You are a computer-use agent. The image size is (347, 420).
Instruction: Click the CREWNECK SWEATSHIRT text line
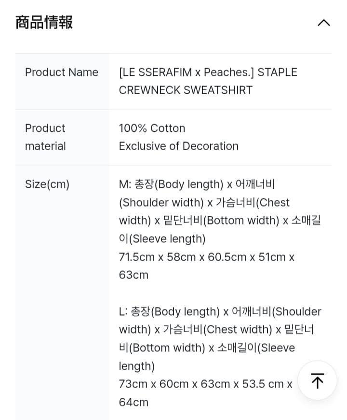point(186,90)
